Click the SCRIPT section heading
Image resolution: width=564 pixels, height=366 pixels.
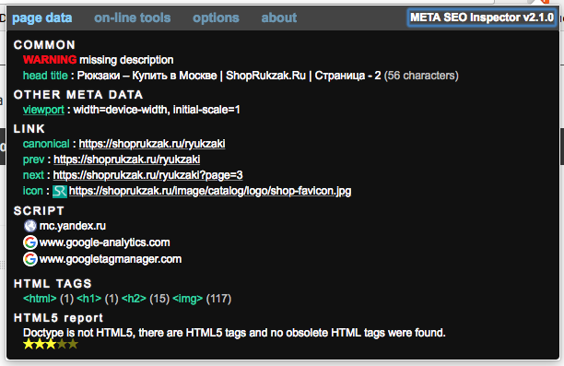(x=39, y=211)
